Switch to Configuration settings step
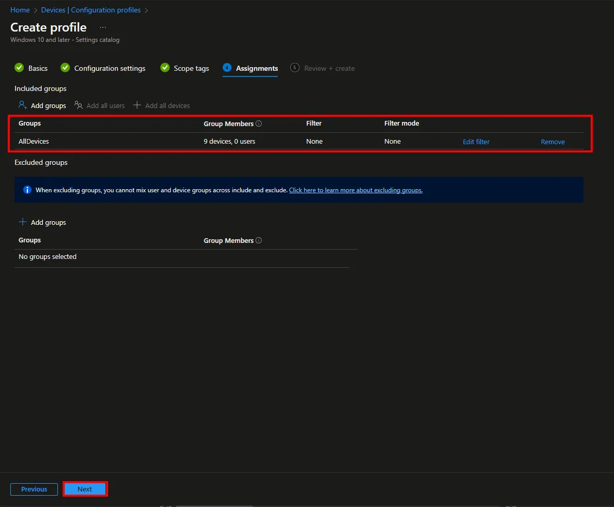The image size is (614, 507). click(110, 68)
